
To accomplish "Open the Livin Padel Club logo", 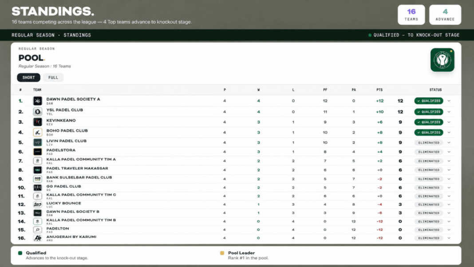I will coord(37,142).
